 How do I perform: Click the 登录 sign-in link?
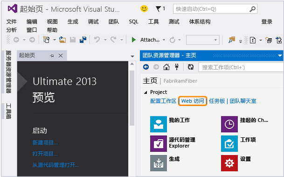click(x=267, y=21)
